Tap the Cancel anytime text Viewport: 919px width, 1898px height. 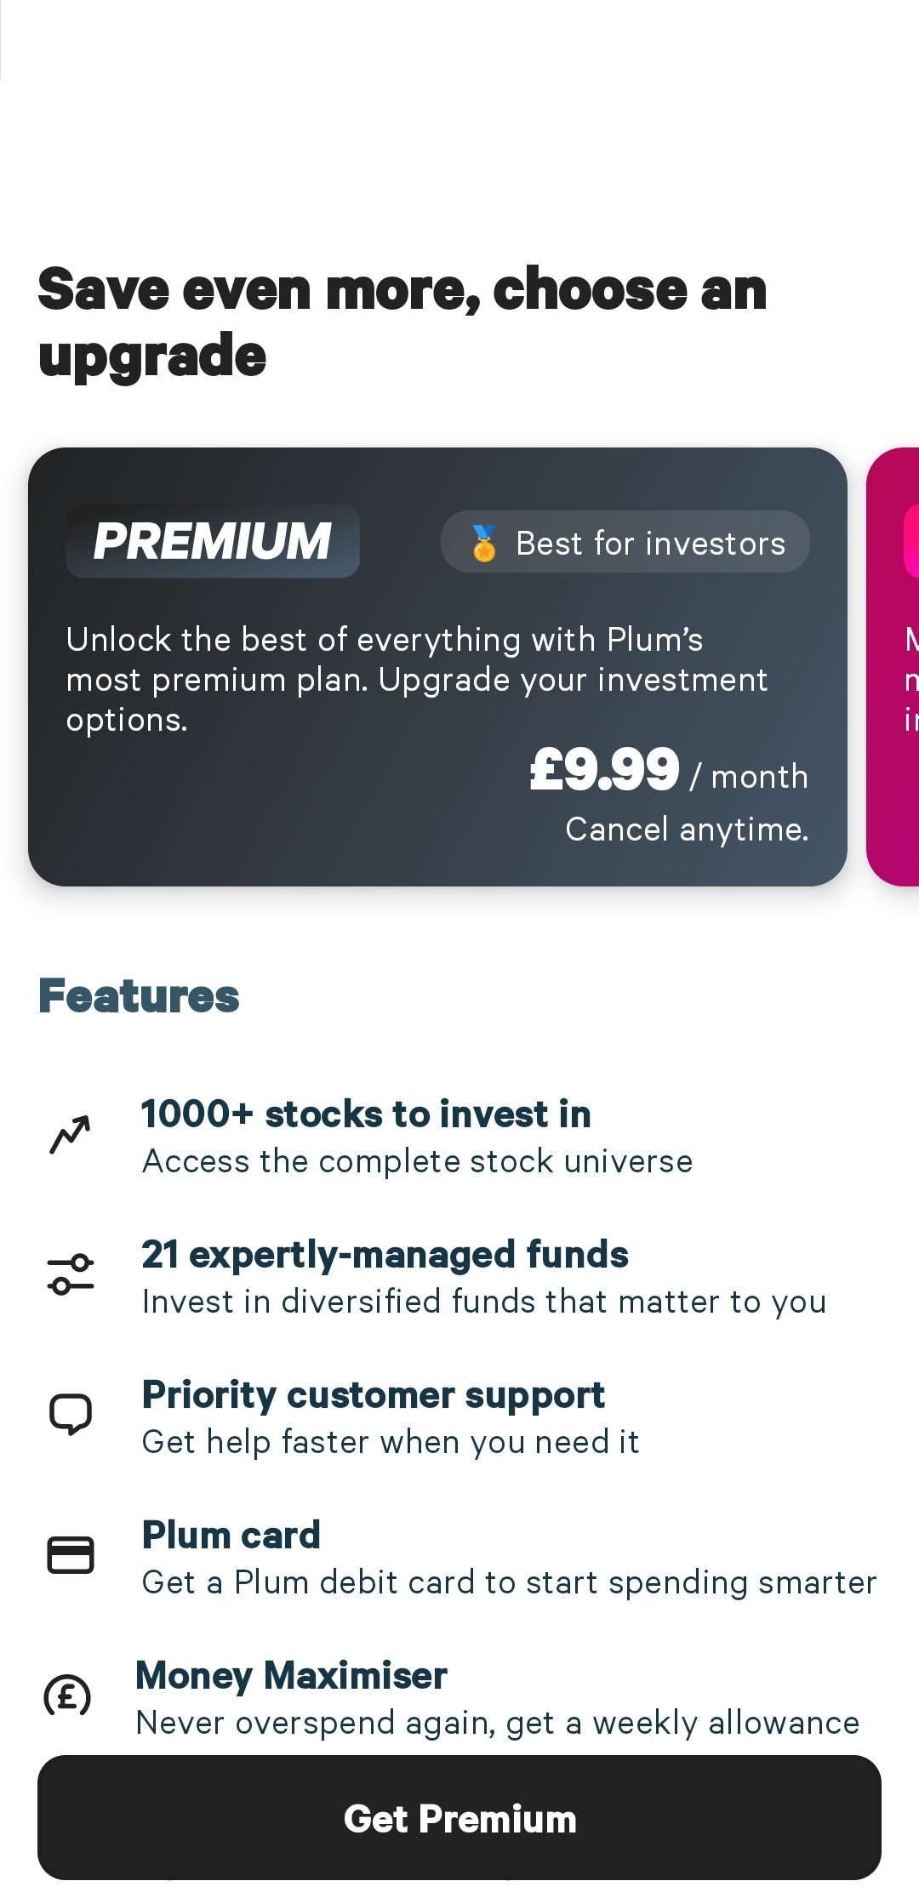pyautogui.click(x=687, y=829)
